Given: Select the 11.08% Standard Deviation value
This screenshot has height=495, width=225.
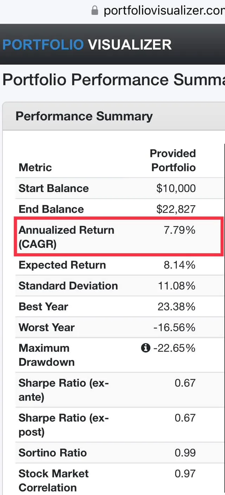Looking at the screenshot, I should pos(176,286).
